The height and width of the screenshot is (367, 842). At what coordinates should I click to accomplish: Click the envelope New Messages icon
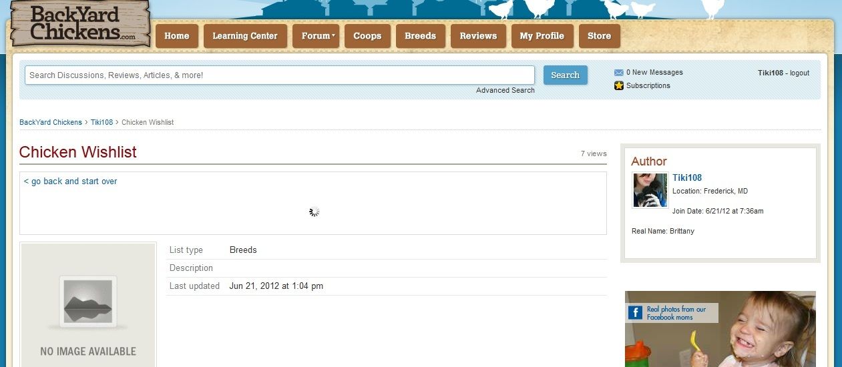618,73
